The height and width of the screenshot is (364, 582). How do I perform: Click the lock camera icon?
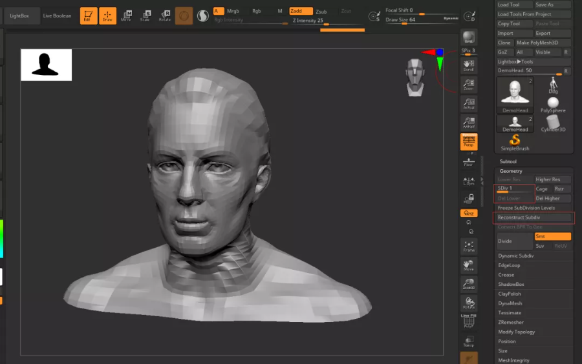[469, 199]
